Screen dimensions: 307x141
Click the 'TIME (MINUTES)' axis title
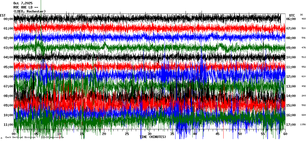(153, 137)
